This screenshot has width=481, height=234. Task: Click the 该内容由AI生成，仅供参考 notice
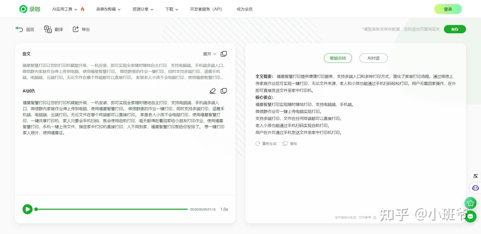pyautogui.click(x=353, y=217)
